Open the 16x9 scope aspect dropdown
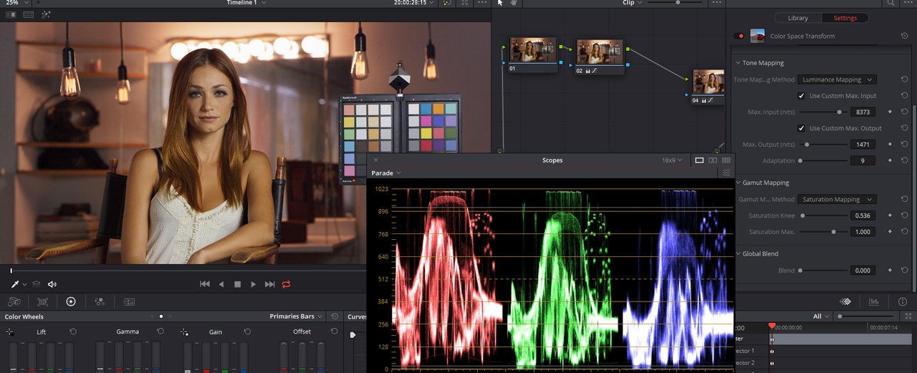 click(672, 160)
